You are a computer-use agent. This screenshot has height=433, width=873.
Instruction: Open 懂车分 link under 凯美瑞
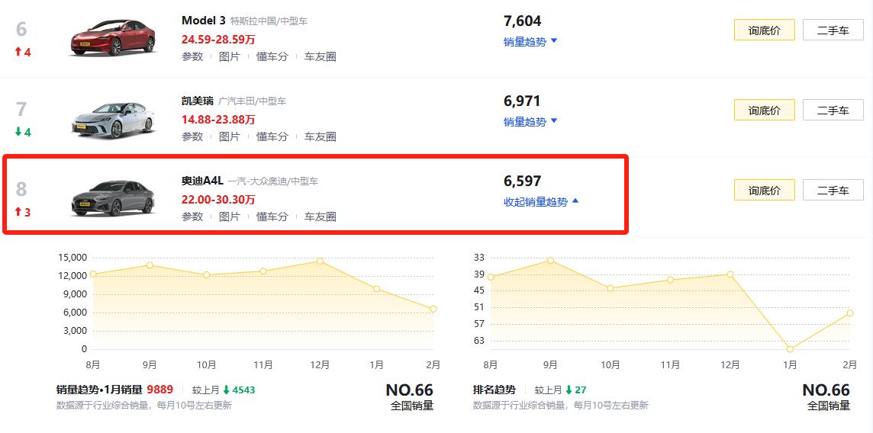tap(272, 136)
